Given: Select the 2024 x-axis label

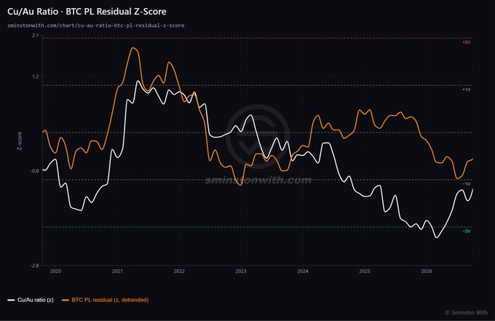Looking at the screenshot, I should [x=303, y=271].
